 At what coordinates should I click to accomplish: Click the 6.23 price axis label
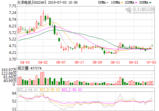13,26
